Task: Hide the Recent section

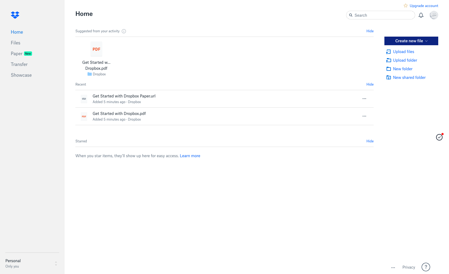Action: coord(370,85)
